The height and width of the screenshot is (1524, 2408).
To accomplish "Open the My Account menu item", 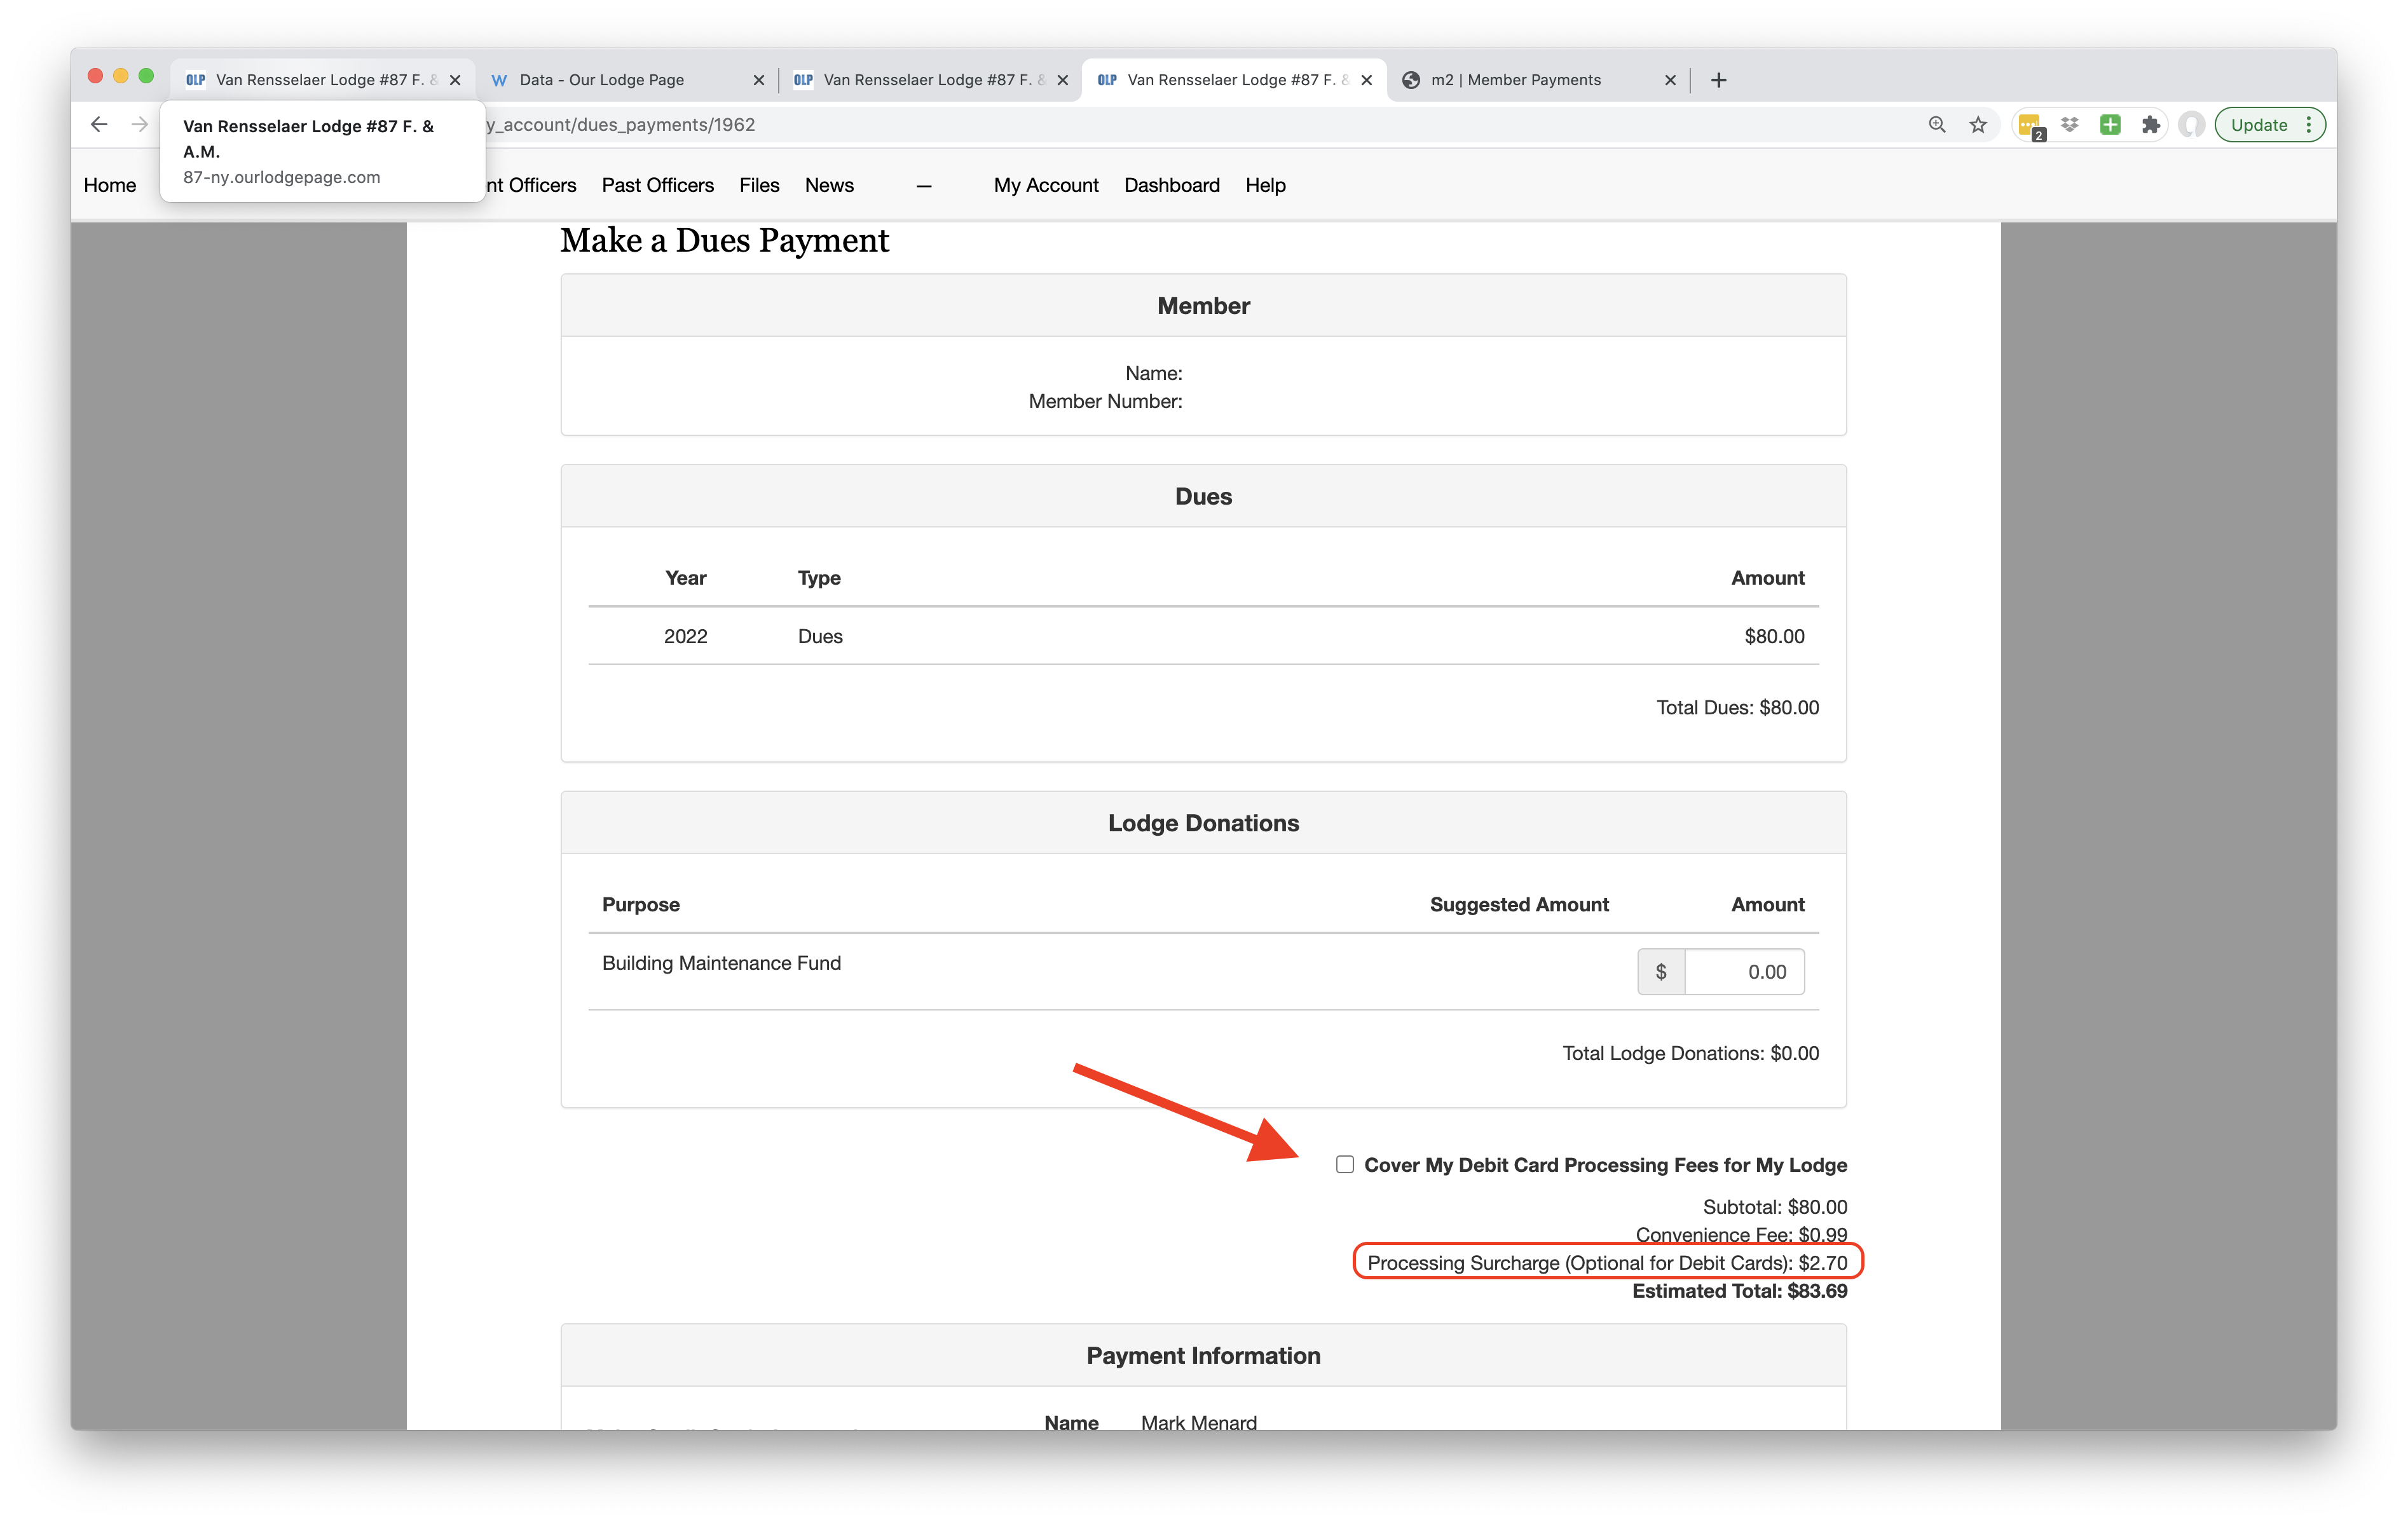I will click(x=1045, y=185).
